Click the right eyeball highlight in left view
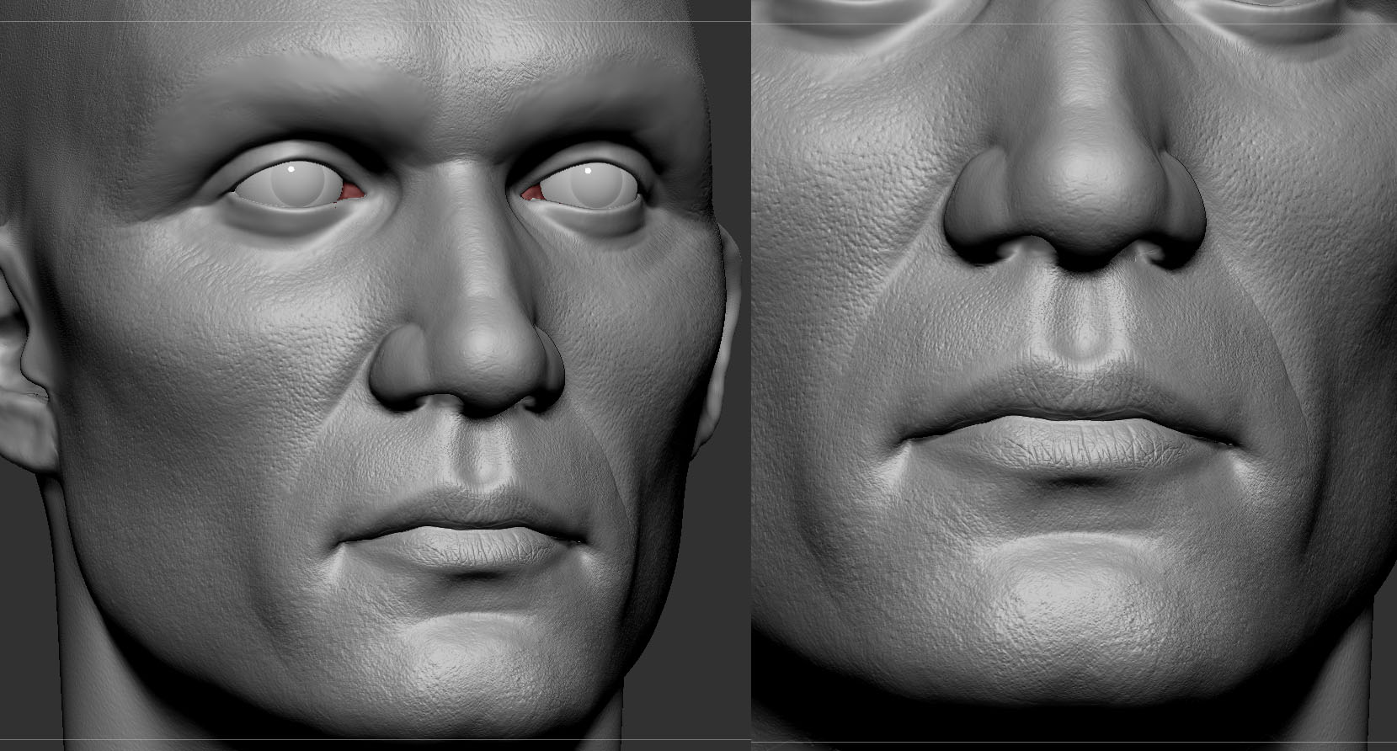 [588, 170]
